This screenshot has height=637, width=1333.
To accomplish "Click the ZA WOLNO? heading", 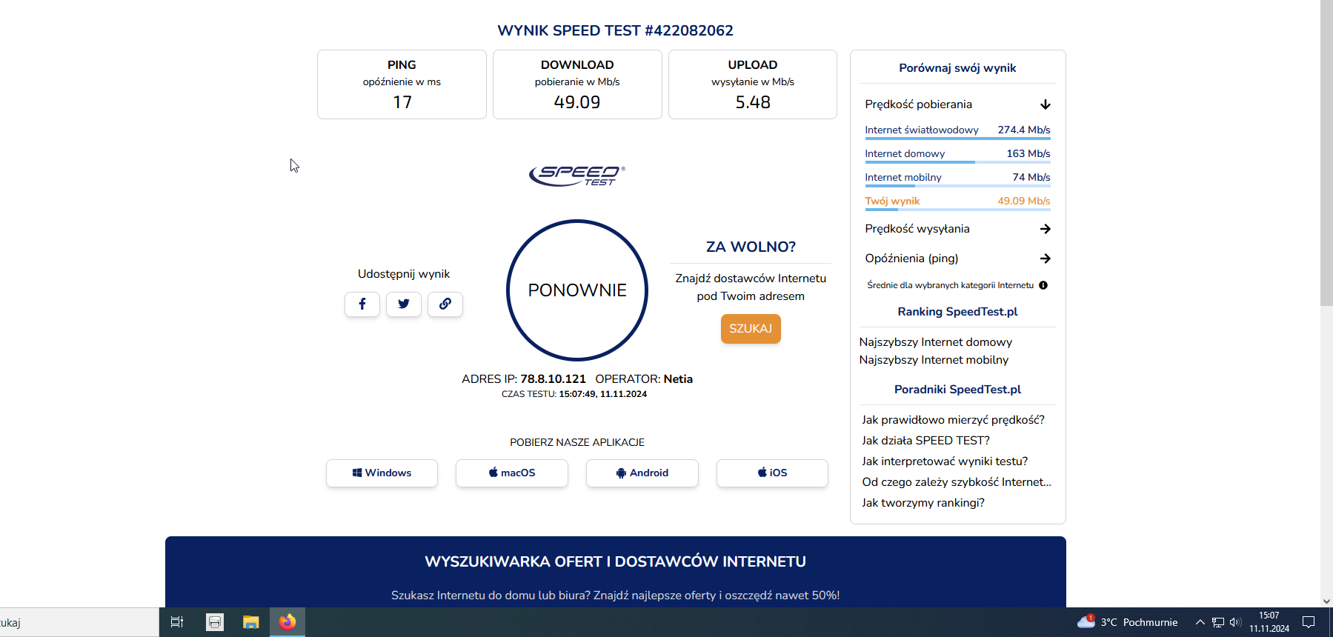I will [x=751, y=247].
